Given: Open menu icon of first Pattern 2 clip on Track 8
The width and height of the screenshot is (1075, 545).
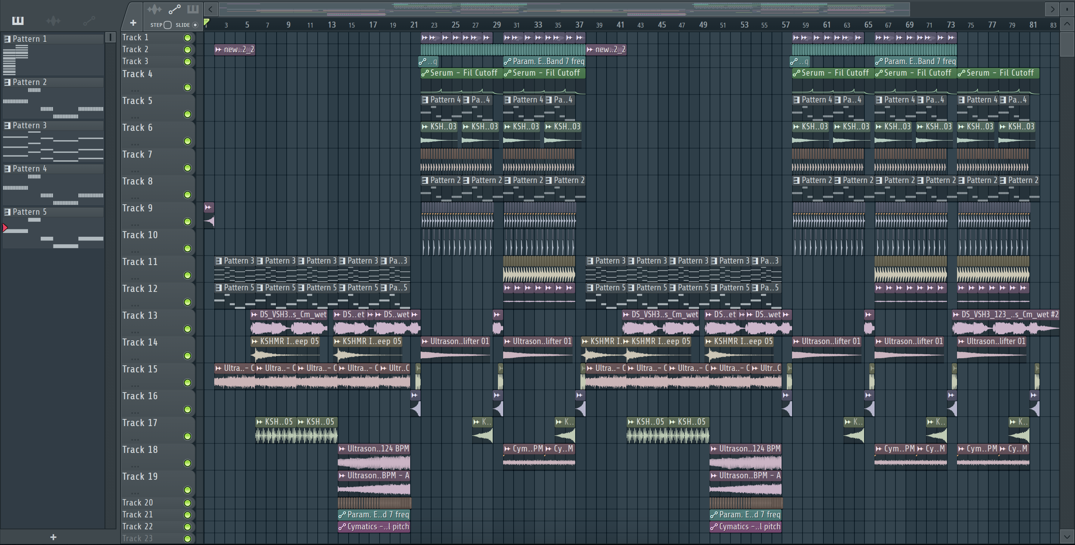Looking at the screenshot, I should [425, 180].
